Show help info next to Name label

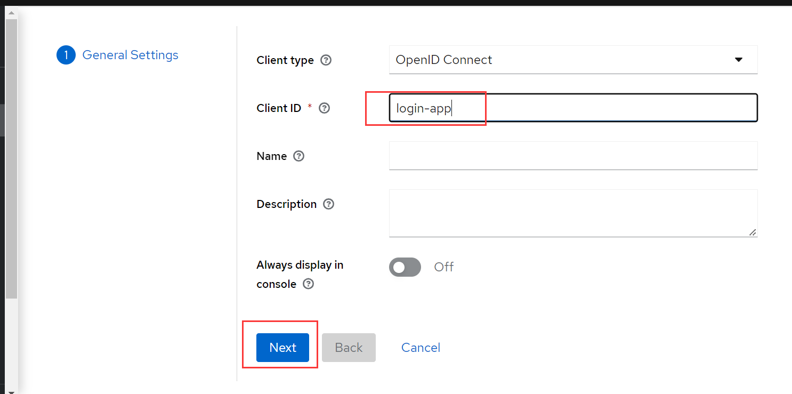(x=299, y=156)
